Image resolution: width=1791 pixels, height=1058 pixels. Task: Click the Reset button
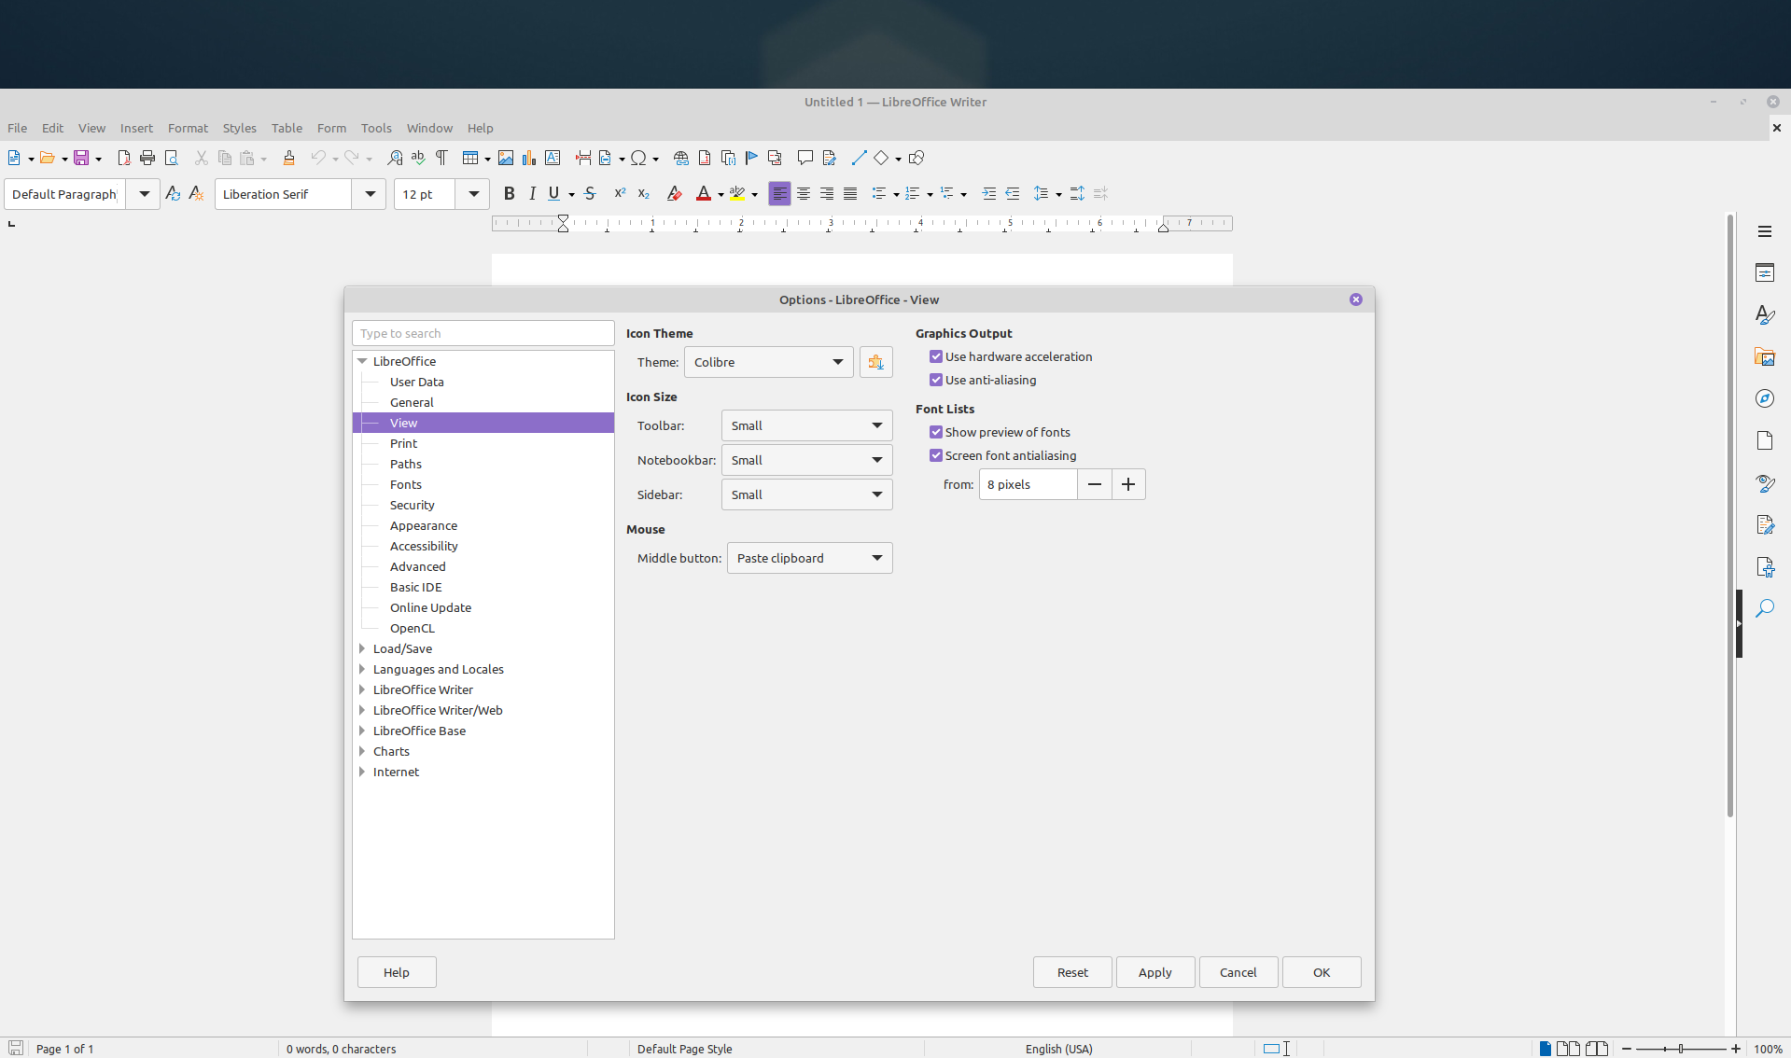(x=1072, y=972)
